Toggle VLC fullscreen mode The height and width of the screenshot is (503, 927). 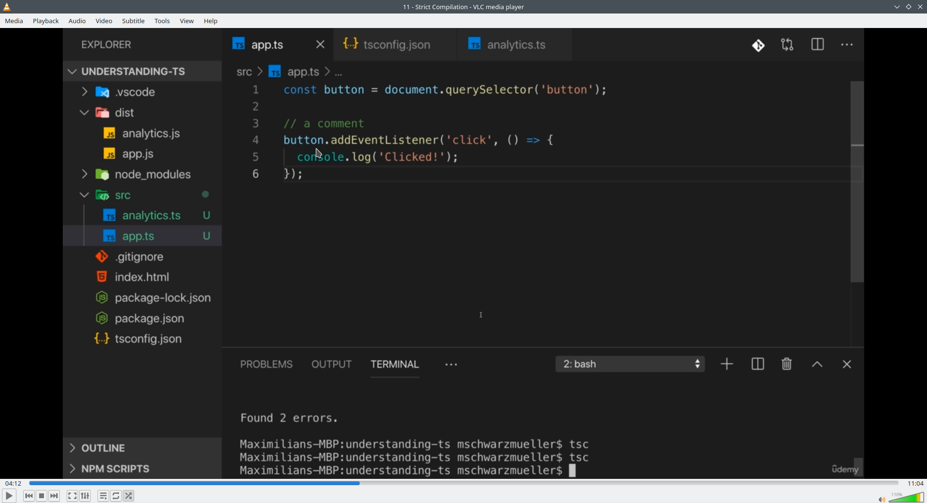(x=72, y=496)
